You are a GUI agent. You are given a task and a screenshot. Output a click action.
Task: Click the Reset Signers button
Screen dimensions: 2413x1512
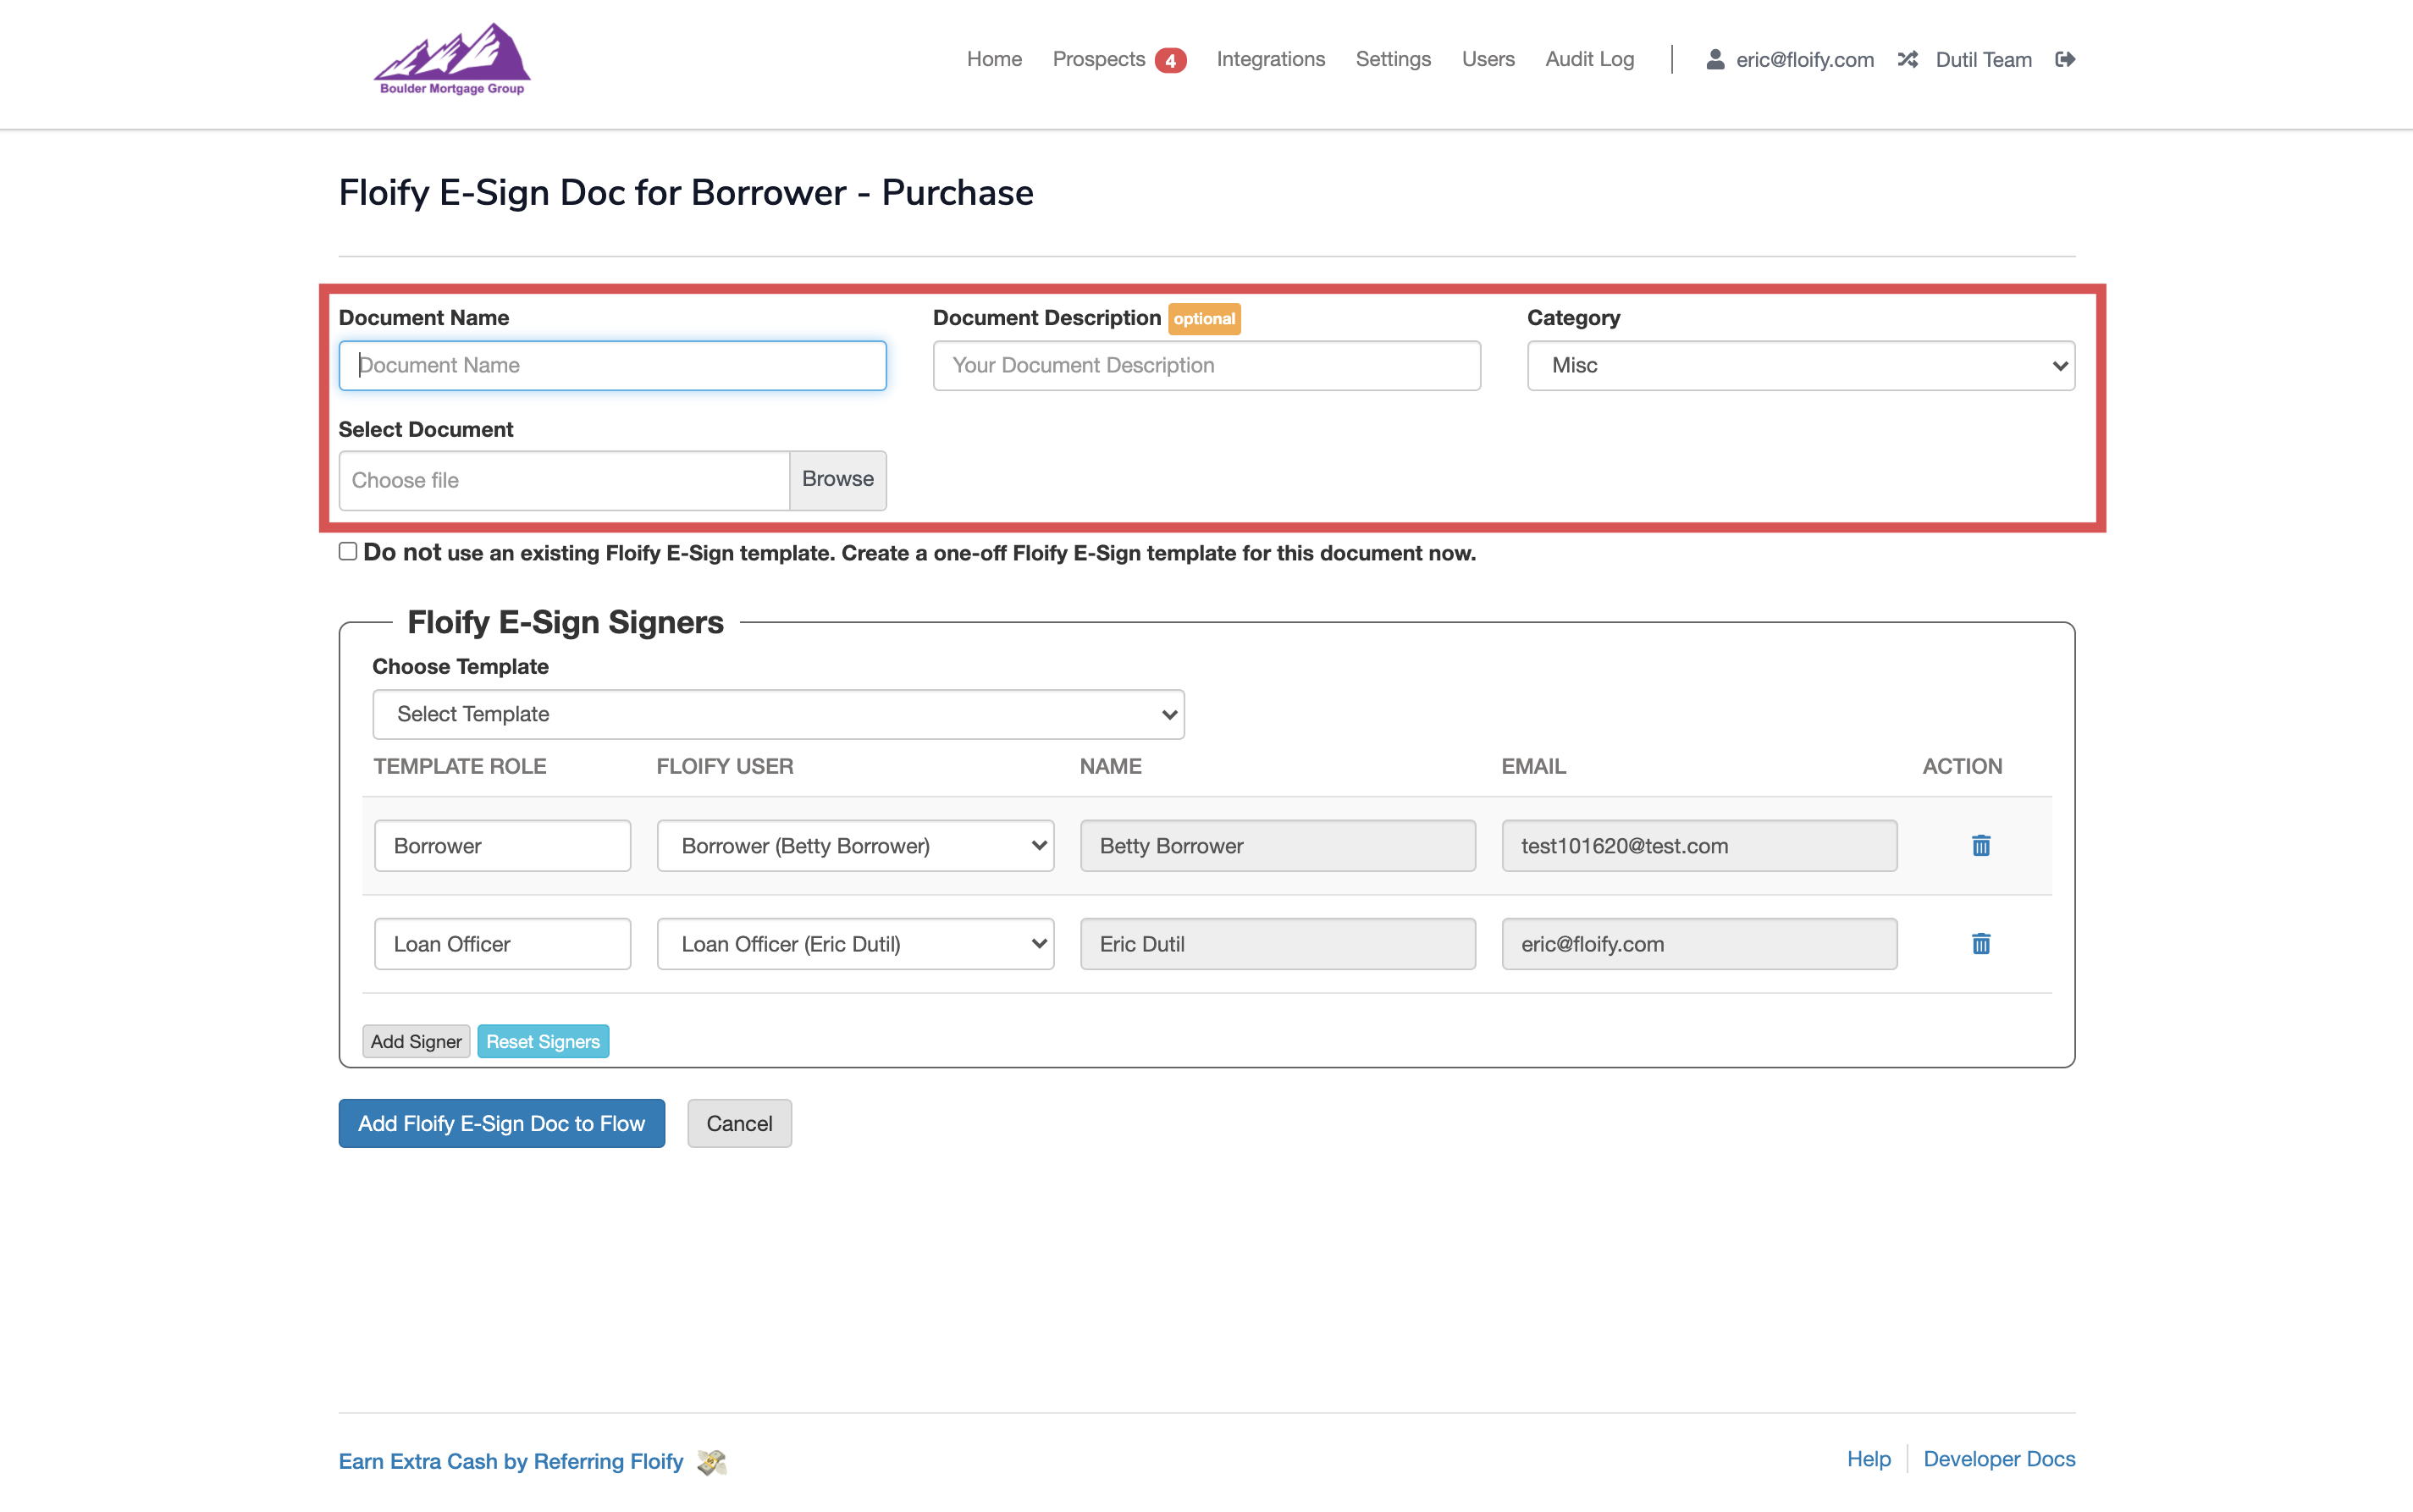543,1041
